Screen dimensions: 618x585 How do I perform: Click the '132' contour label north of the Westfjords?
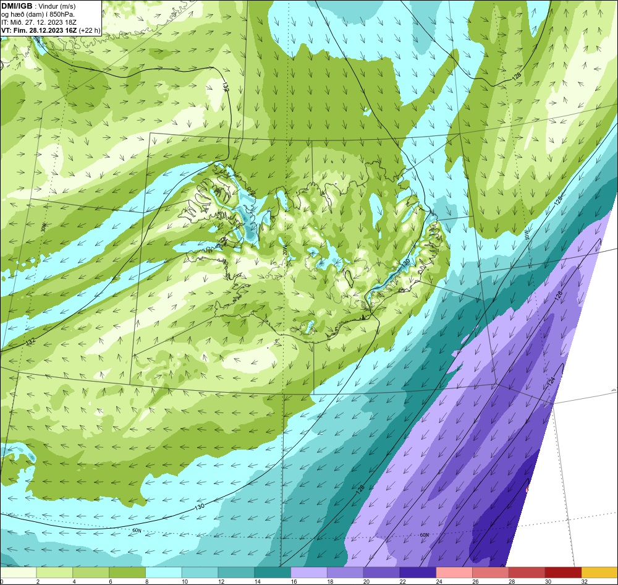coord(226,87)
